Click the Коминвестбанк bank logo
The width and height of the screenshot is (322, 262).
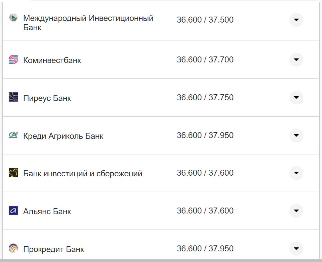(13, 60)
